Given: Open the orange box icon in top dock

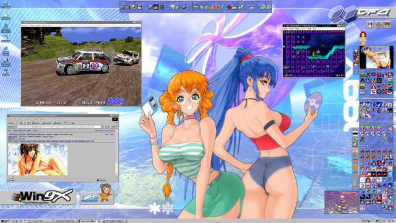Looking at the screenshot, I should point(133,7).
